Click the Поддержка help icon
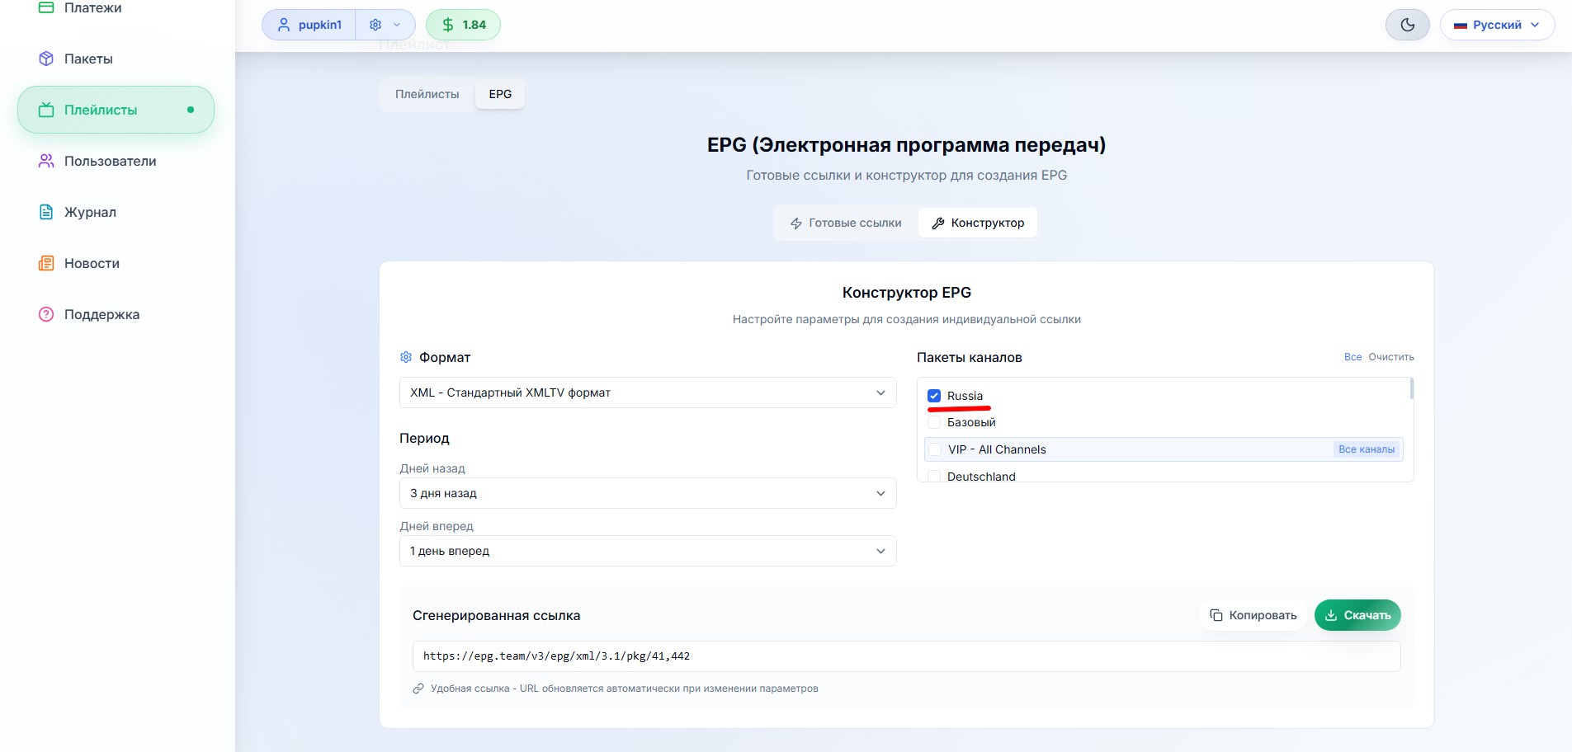The image size is (1572, 752). click(47, 314)
